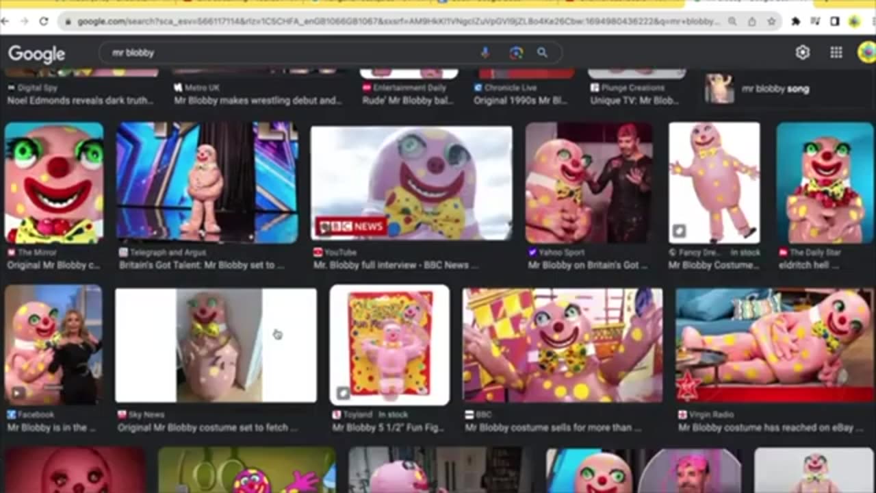Click 'Mr Blobby on Britain's Got' link
Image resolution: width=876 pixels, height=493 pixels.
point(587,265)
